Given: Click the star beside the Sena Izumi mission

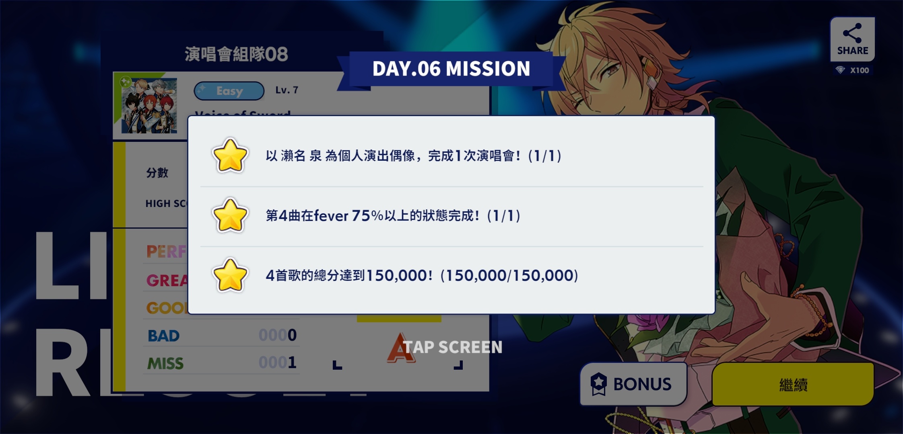Looking at the screenshot, I should [x=230, y=156].
